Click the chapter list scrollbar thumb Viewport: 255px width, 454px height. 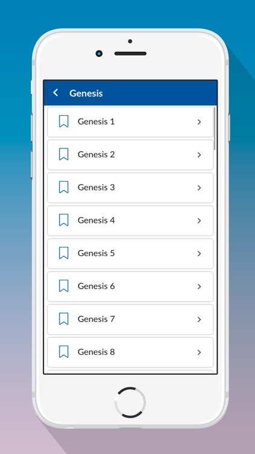coord(215,128)
